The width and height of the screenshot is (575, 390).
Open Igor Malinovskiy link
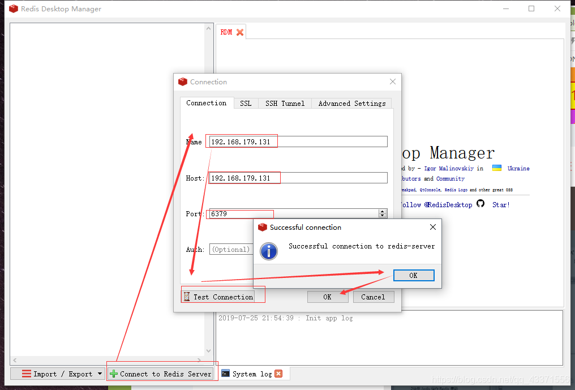coord(449,169)
